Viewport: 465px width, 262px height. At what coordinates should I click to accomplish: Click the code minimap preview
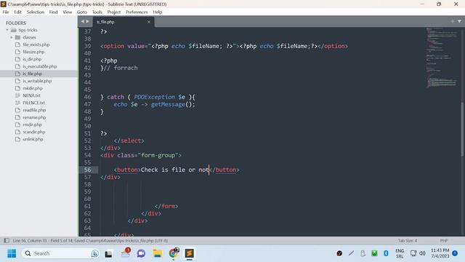pyautogui.click(x=442, y=57)
